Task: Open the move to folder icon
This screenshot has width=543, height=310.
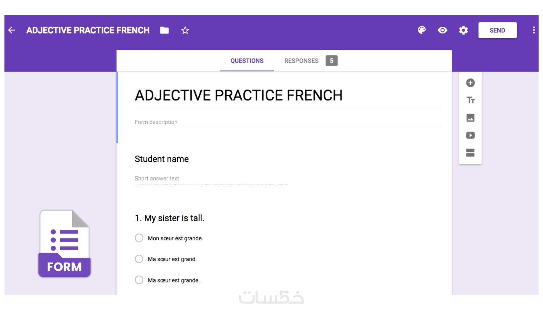Action: 164,30
